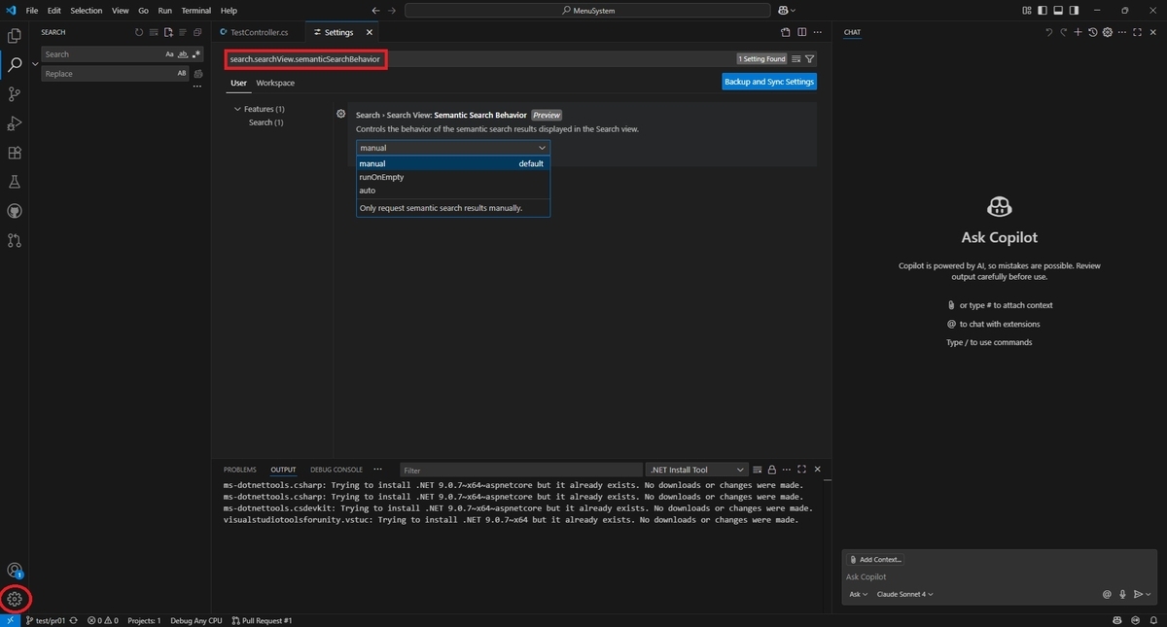Open Settings JSON file icon
1167x627 pixels.
click(x=786, y=32)
